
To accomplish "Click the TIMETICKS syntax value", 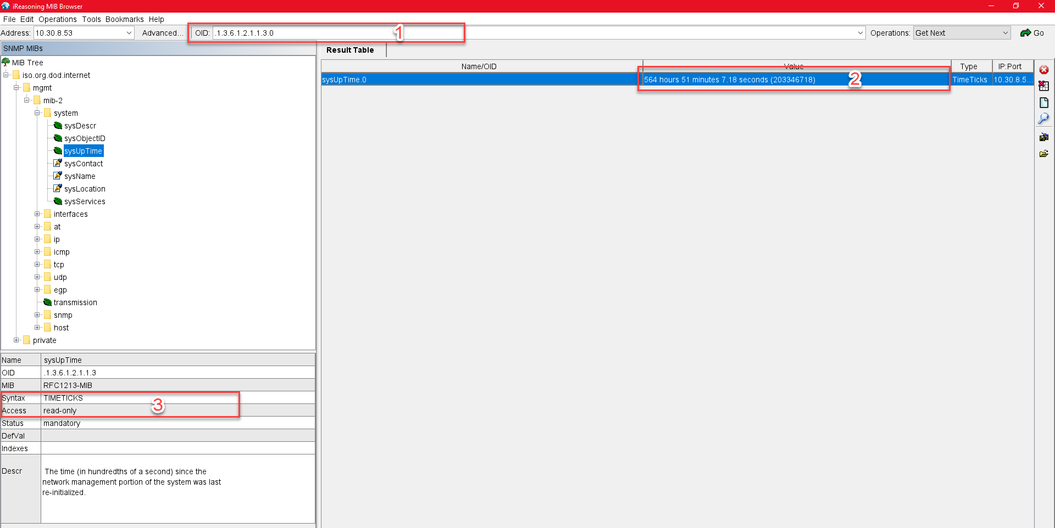I will click(63, 398).
